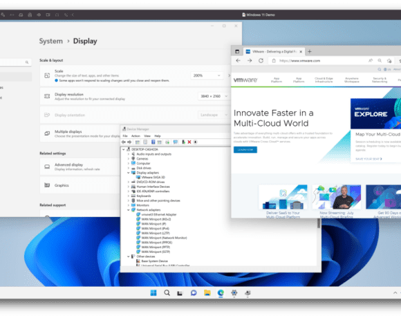This screenshot has width=401, height=318.
Task: Go forward in the Edge browser
Action: coord(250,61)
